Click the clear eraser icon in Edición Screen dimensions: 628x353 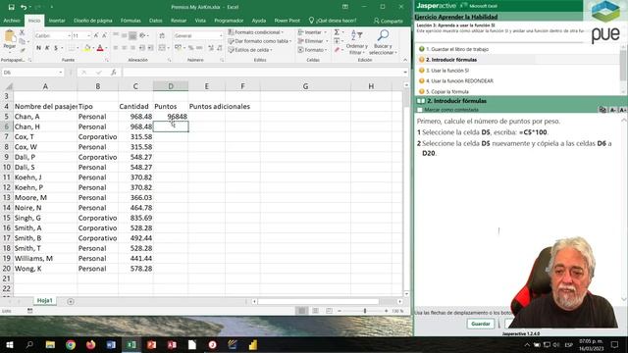coord(338,50)
